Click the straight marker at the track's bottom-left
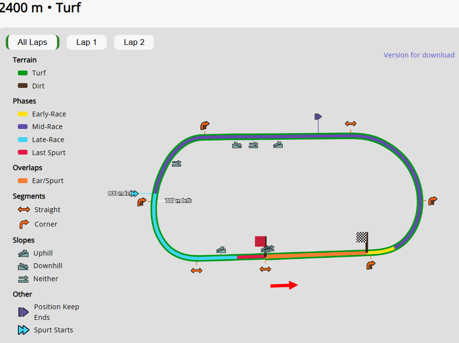459x343 pixels. click(197, 271)
